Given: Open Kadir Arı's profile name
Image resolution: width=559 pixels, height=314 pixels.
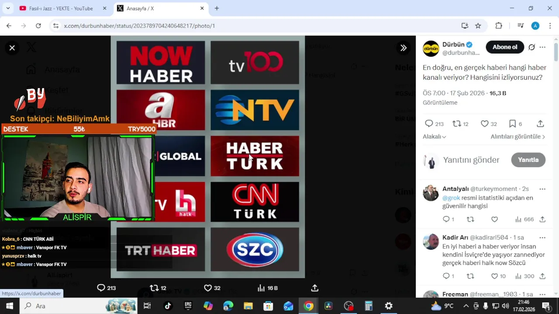Looking at the screenshot, I should 455,238.
